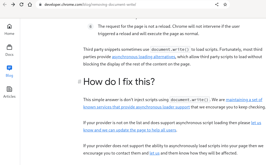Click the forward navigation arrow

[x=13, y=4]
